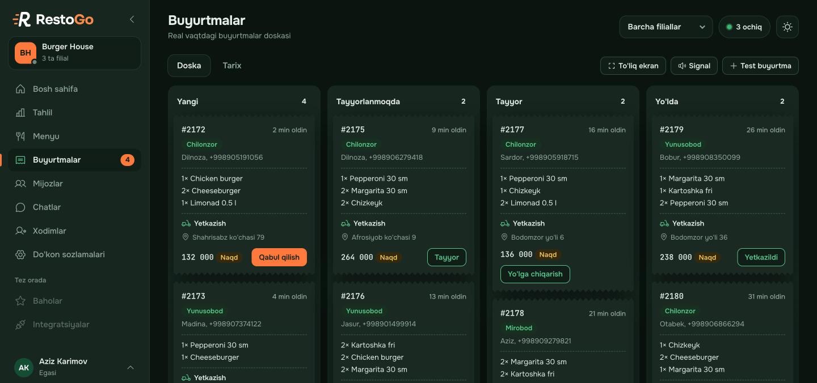
Task: Click the RestoGo logo icon
Action: coord(22,19)
